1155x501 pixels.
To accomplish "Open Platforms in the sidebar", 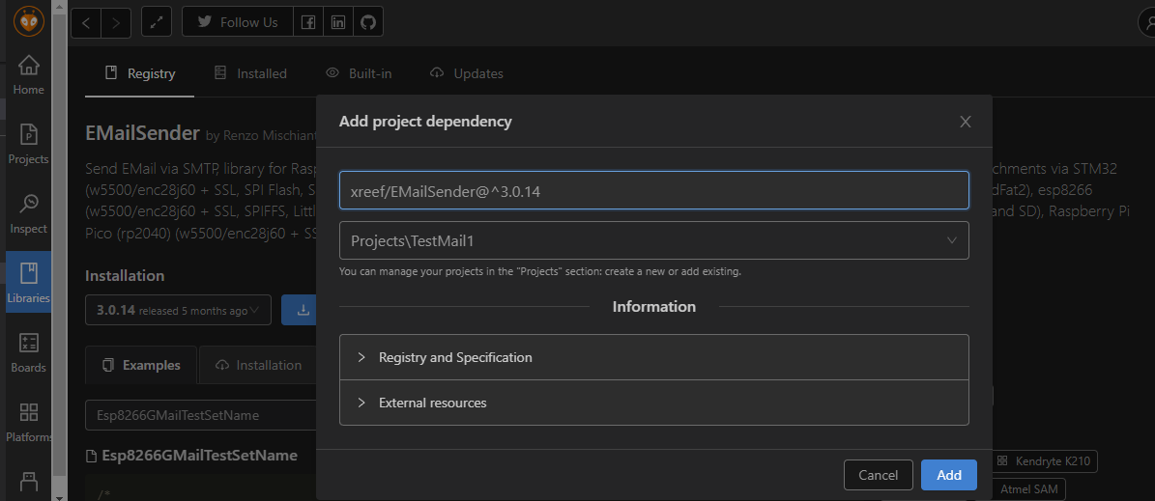I will click(x=28, y=422).
